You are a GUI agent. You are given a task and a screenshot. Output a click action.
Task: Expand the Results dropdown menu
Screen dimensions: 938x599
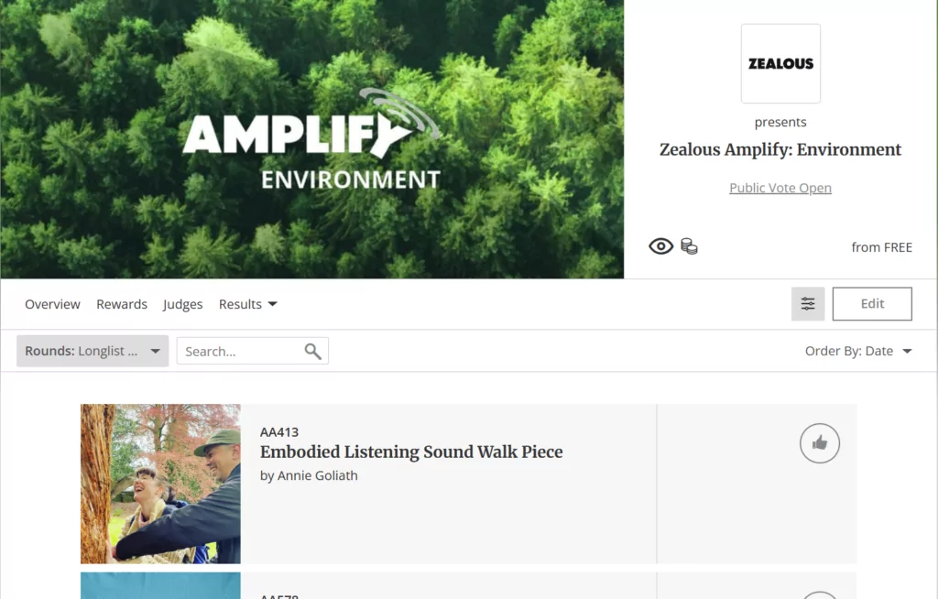(247, 304)
